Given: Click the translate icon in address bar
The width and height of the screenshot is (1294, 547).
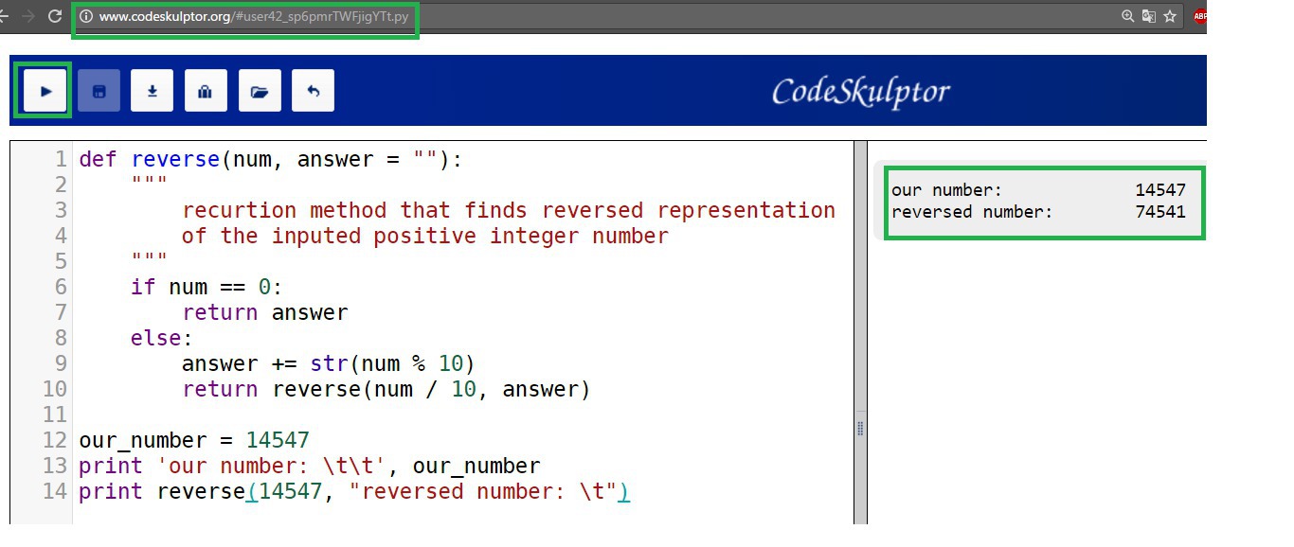Looking at the screenshot, I should tap(1149, 16).
